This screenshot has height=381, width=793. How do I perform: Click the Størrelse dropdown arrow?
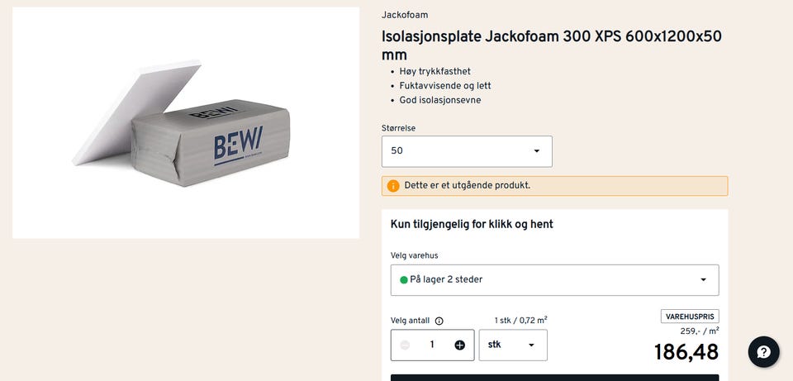click(537, 150)
